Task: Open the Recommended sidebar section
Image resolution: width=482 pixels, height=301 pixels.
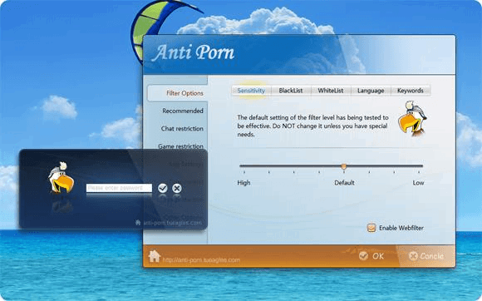Action: [183, 111]
